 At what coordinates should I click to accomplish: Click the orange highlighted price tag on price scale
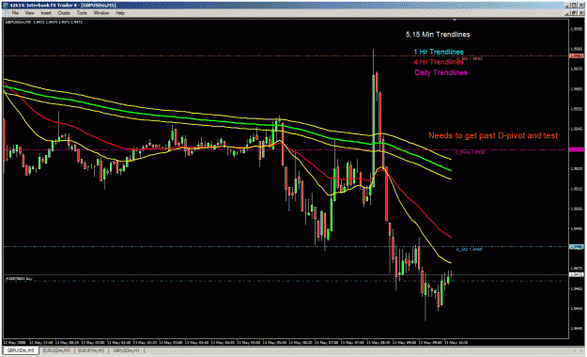577,55
